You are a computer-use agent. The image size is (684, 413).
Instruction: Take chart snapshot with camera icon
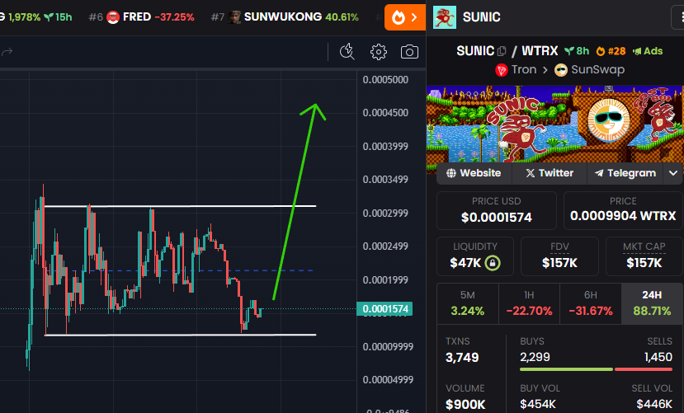tap(409, 52)
